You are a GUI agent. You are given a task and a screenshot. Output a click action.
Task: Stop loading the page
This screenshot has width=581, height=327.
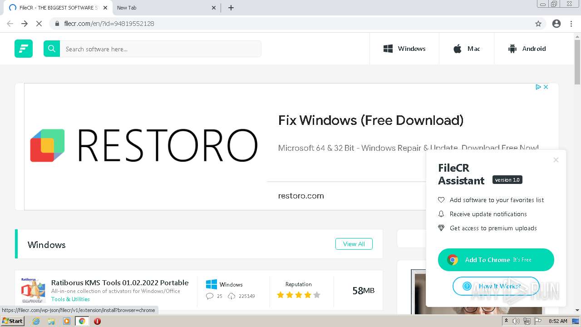click(x=39, y=24)
